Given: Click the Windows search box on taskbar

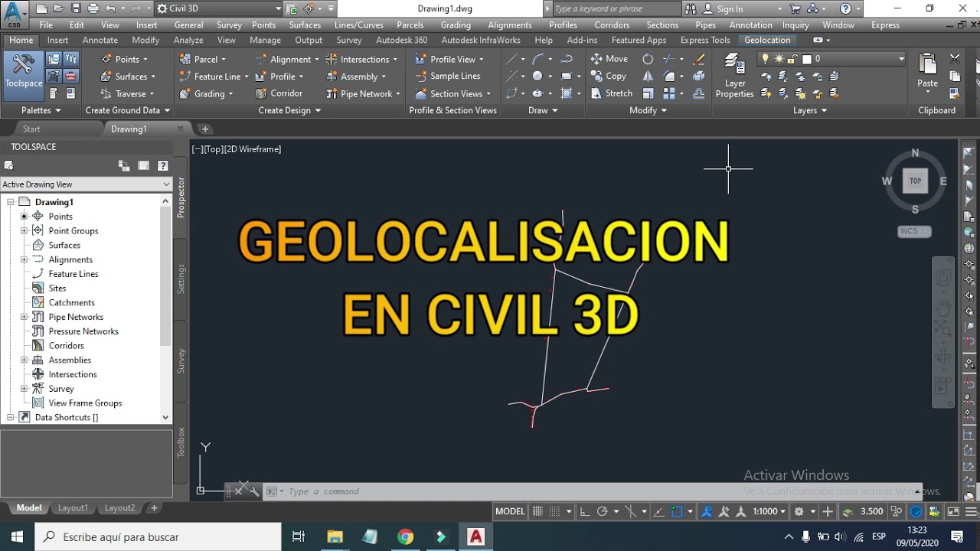Looking at the screenshot, I should [157, 536].
